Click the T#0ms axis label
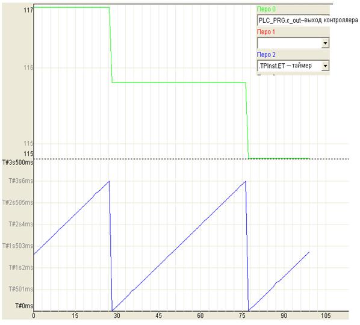The image size is (360, 325). coord(24,306)
